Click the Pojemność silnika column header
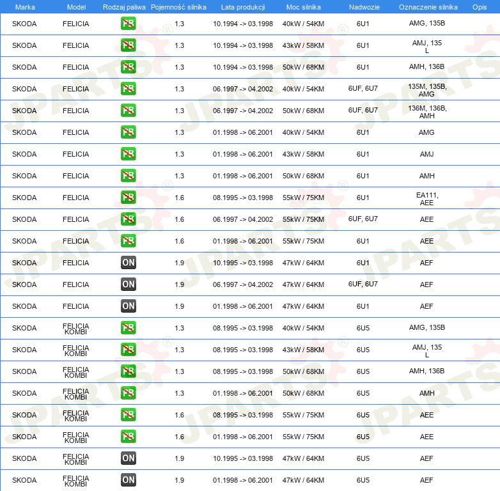 [178, 7]
